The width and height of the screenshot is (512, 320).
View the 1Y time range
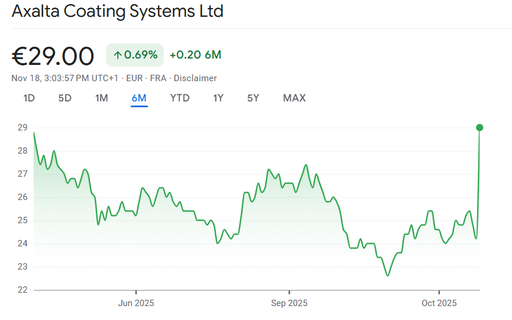(218, 98)
